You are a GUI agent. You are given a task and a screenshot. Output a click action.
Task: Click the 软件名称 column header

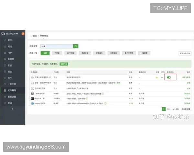click(34, 72)
